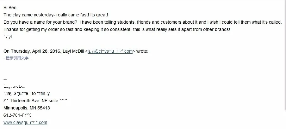The width and height of the screenshot is (286, 129).
Task: Click the "Minneapolis, MN 55413" line
Action: pyautogui.click(x=27, y=108)
